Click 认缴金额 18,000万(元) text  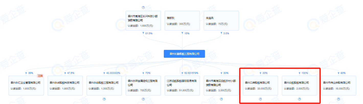[x=337, y=89]
